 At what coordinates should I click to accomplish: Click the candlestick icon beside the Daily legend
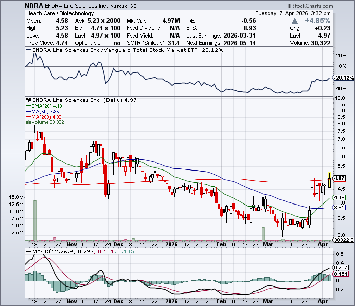point(29,100)
